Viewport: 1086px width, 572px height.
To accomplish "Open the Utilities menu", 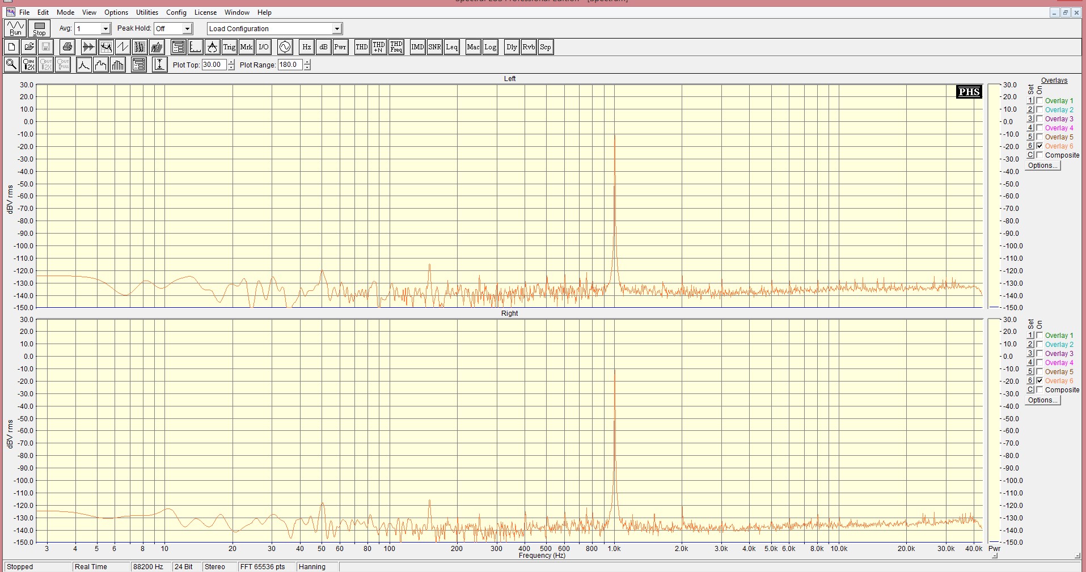I will pyautogui.click(x=147, y=12).
